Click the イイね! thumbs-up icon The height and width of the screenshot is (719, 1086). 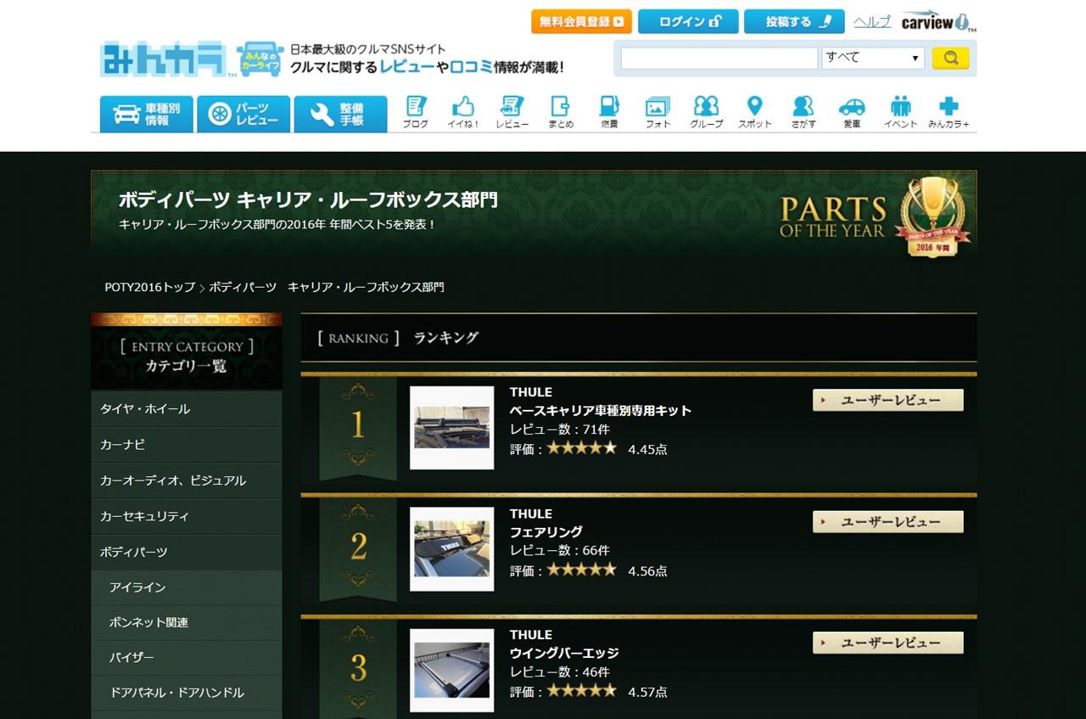tap(463, 112)
